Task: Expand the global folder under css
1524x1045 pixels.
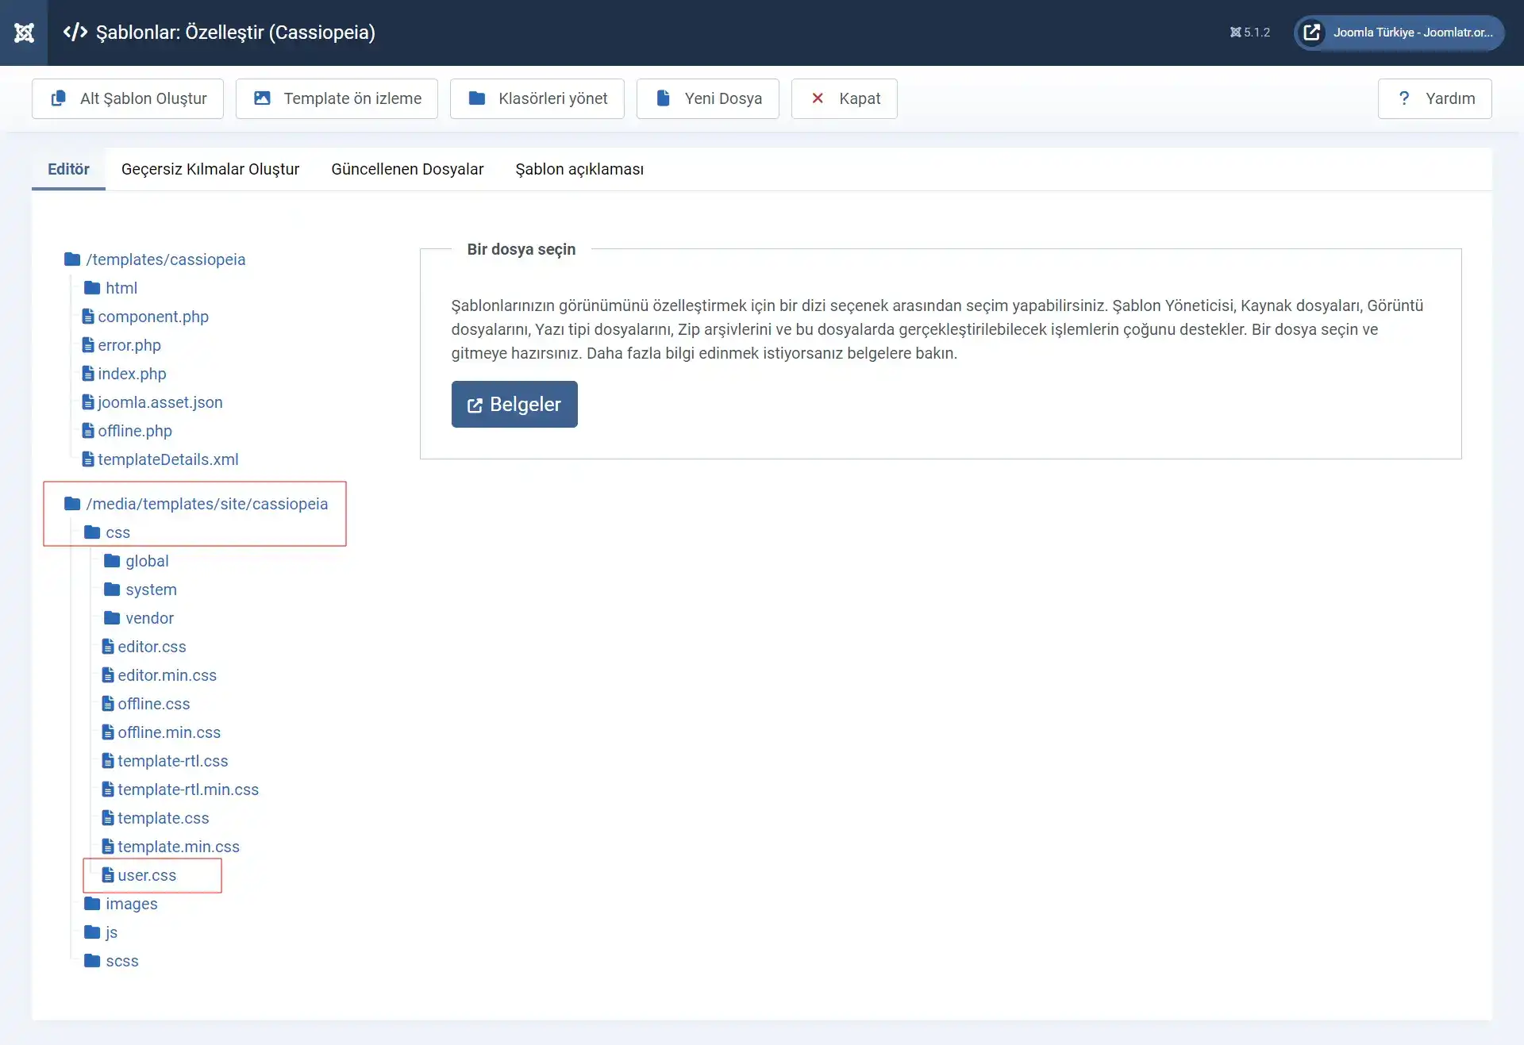Action: (x=147, y=560)
